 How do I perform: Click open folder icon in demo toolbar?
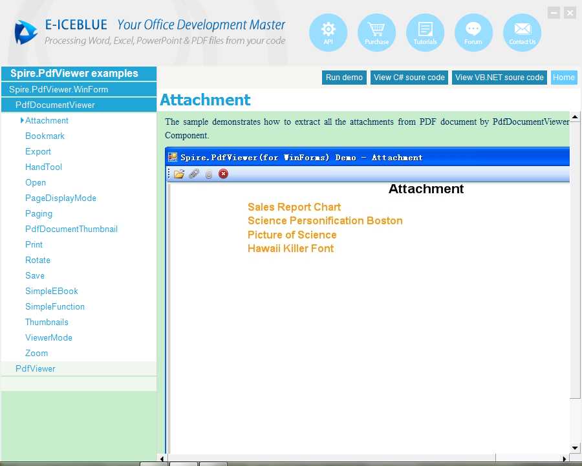click(x=179, y=174)
